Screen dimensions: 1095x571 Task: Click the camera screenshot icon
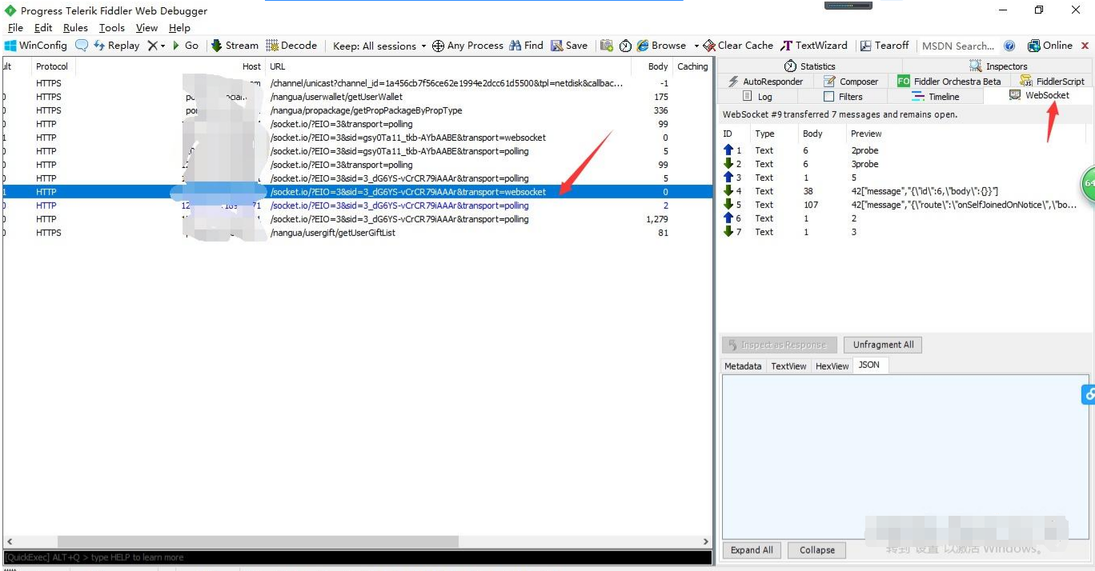(607, 46)
